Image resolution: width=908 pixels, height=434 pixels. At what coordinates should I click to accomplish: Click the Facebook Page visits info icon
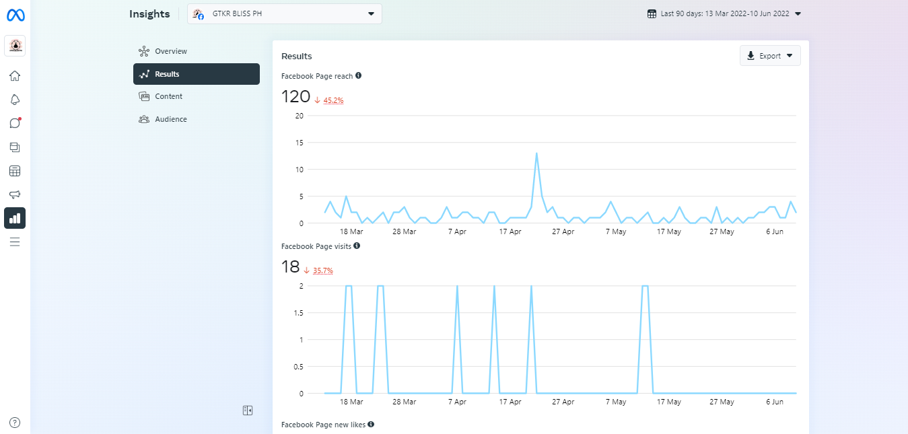pyautogui.click(x=357, y=246)
